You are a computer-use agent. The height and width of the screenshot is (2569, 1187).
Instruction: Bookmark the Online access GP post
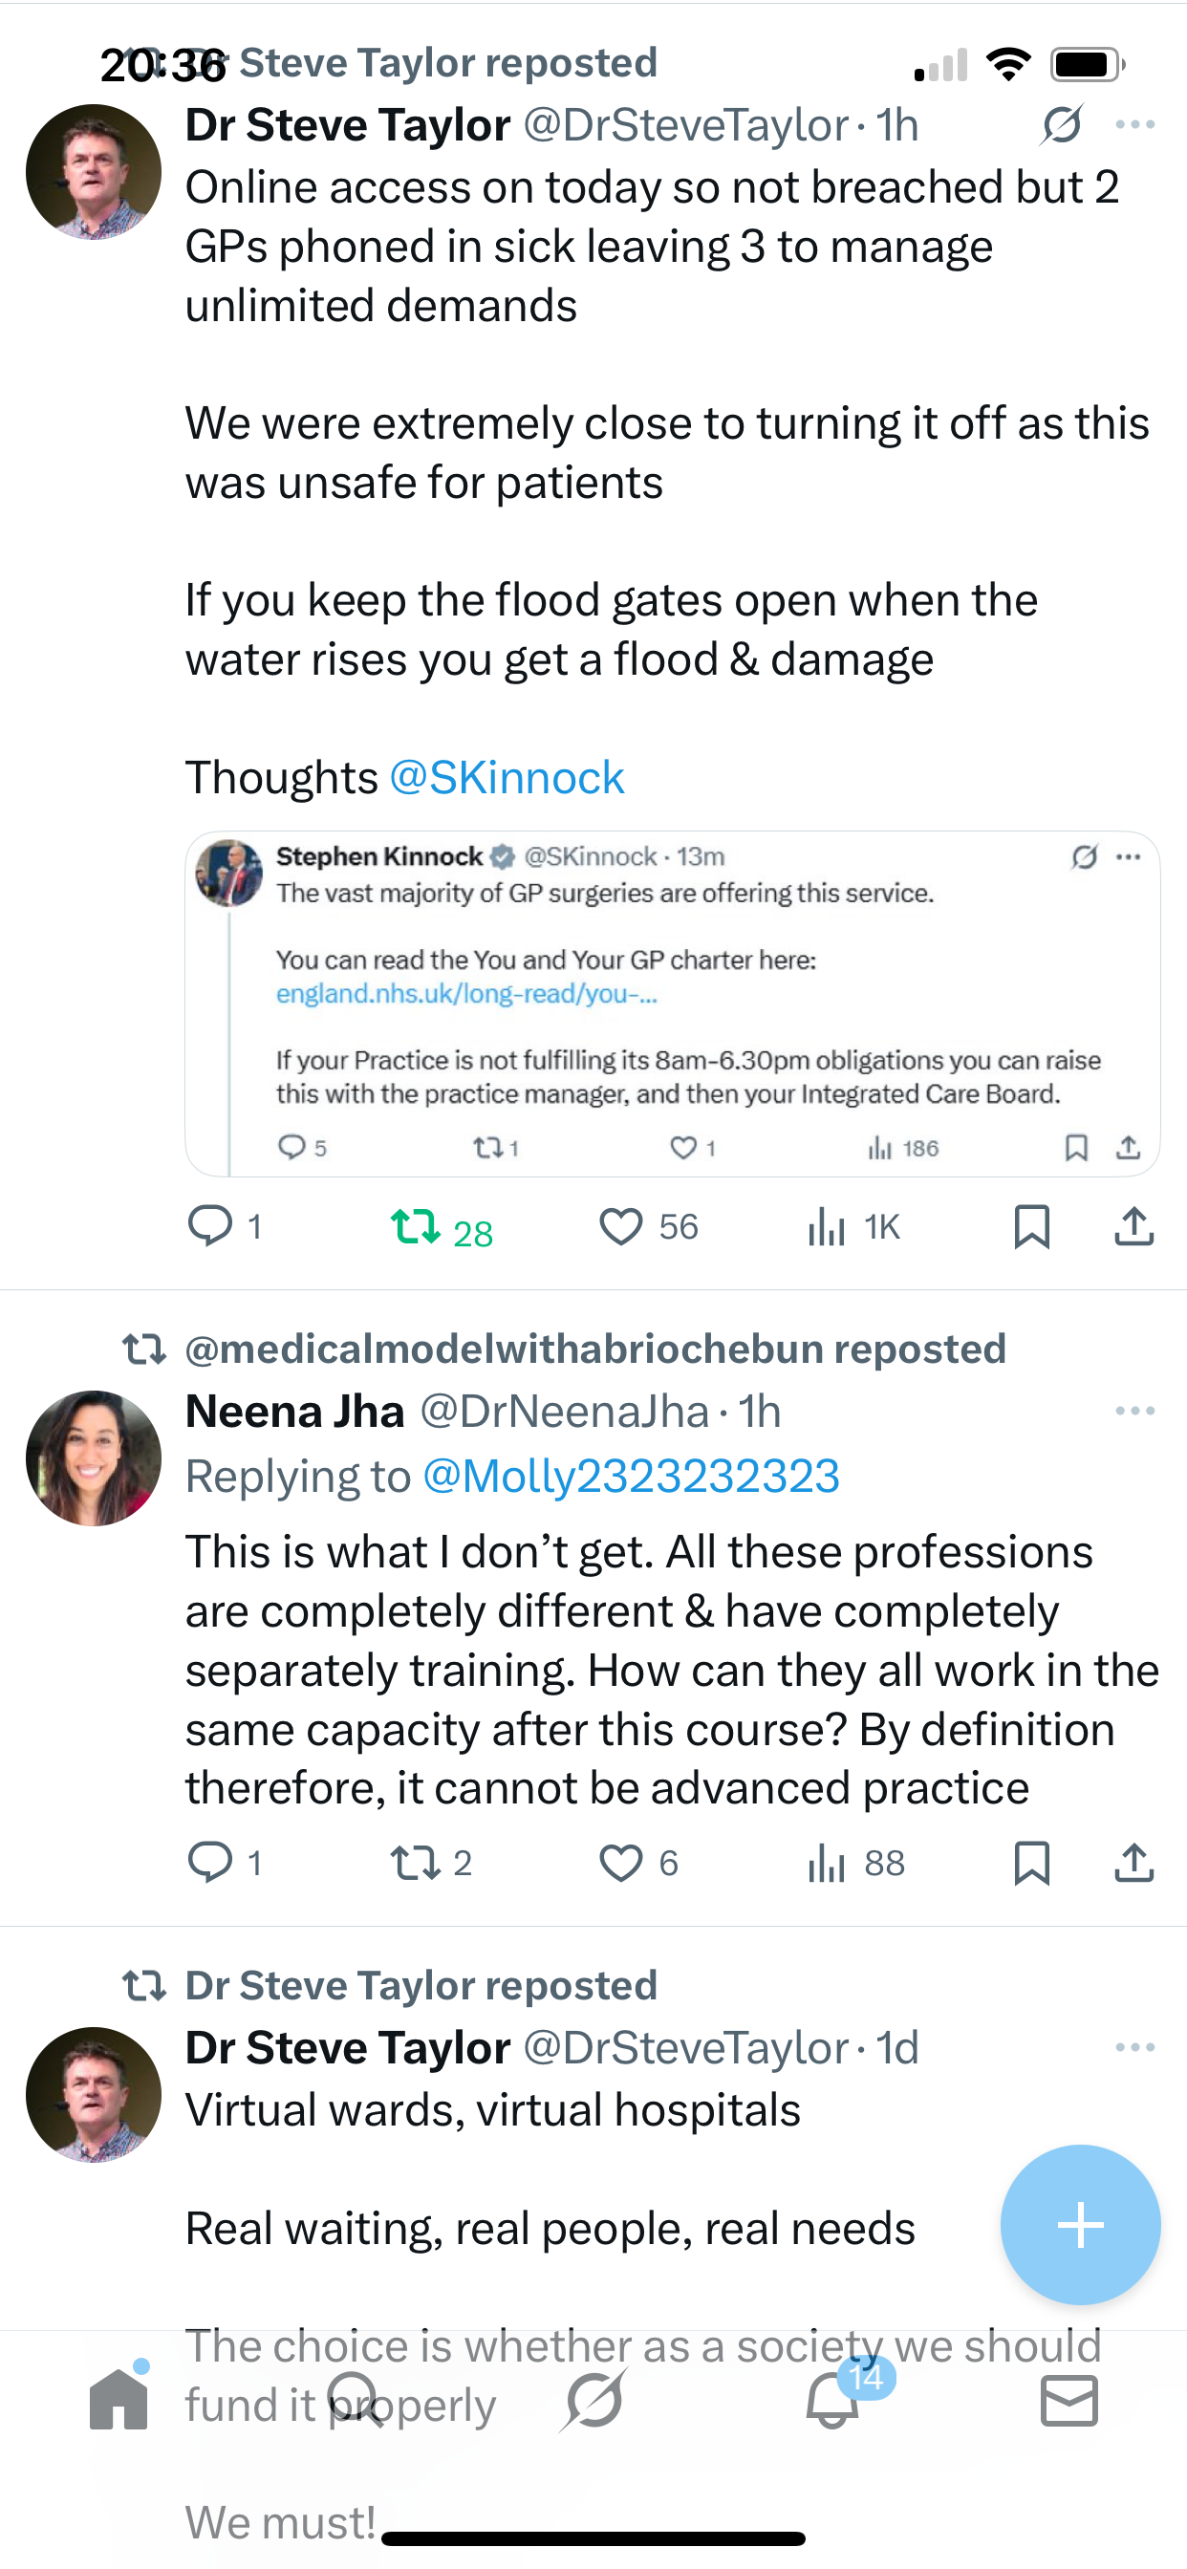pyautogui.click(x=1031, y=1226)
